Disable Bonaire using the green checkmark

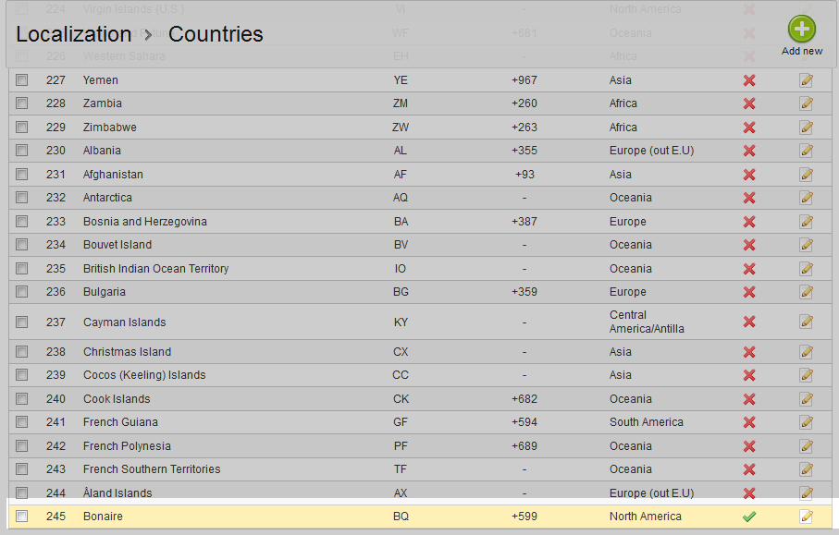pyautogui.click(x=749, y=517)
